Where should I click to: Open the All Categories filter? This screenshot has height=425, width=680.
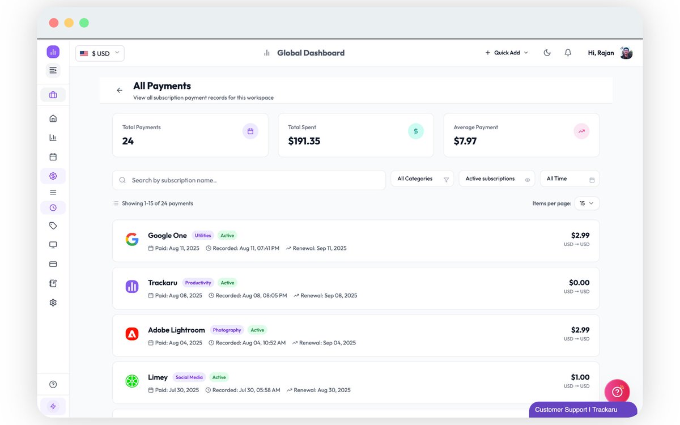pos(422,179)
